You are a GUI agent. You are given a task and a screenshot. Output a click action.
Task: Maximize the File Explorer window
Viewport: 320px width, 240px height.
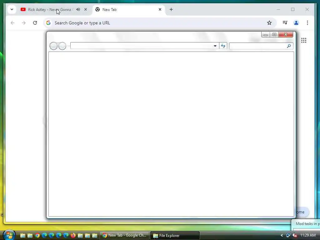point(274,34)
